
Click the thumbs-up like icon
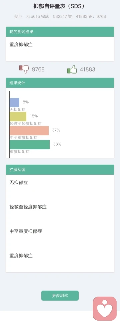(x=72, y=69)
